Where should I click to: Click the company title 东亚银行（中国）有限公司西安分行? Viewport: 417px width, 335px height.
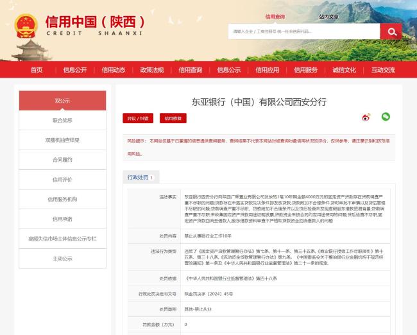coord(259,102)
